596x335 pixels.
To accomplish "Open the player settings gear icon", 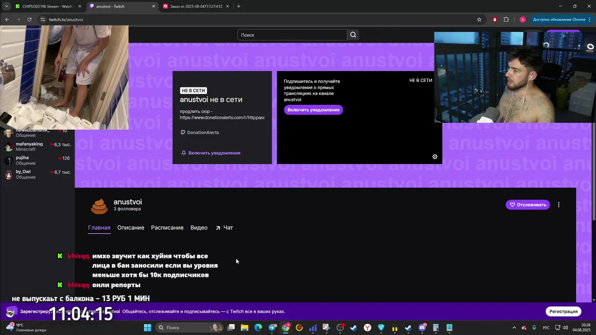I will tap(435, 157).
